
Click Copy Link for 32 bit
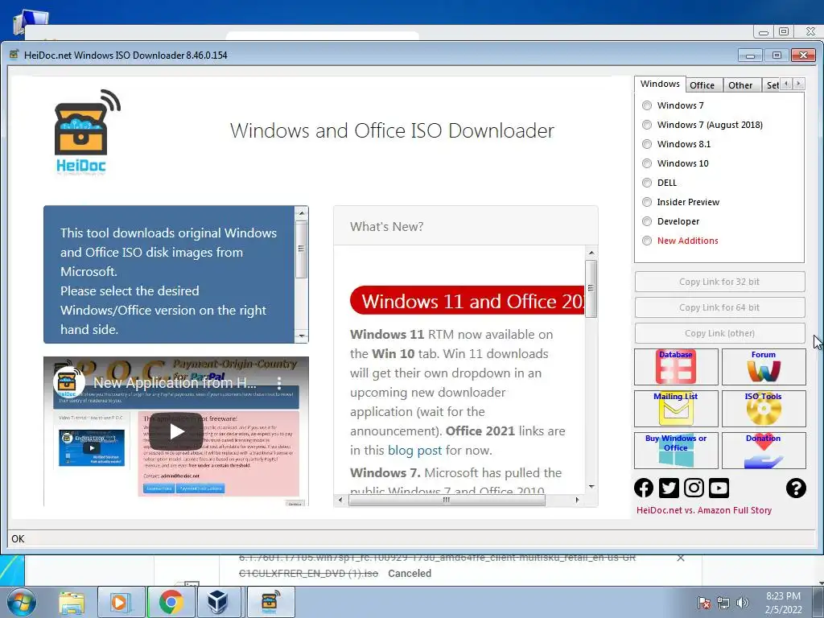(719, 282)
